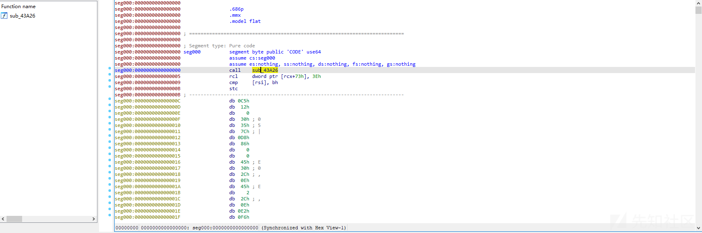The width and height of the screenshot is (702, 233).
Task: Click the 'call' mnemonic
Action: pyautogui.click(x=235, y=70)
